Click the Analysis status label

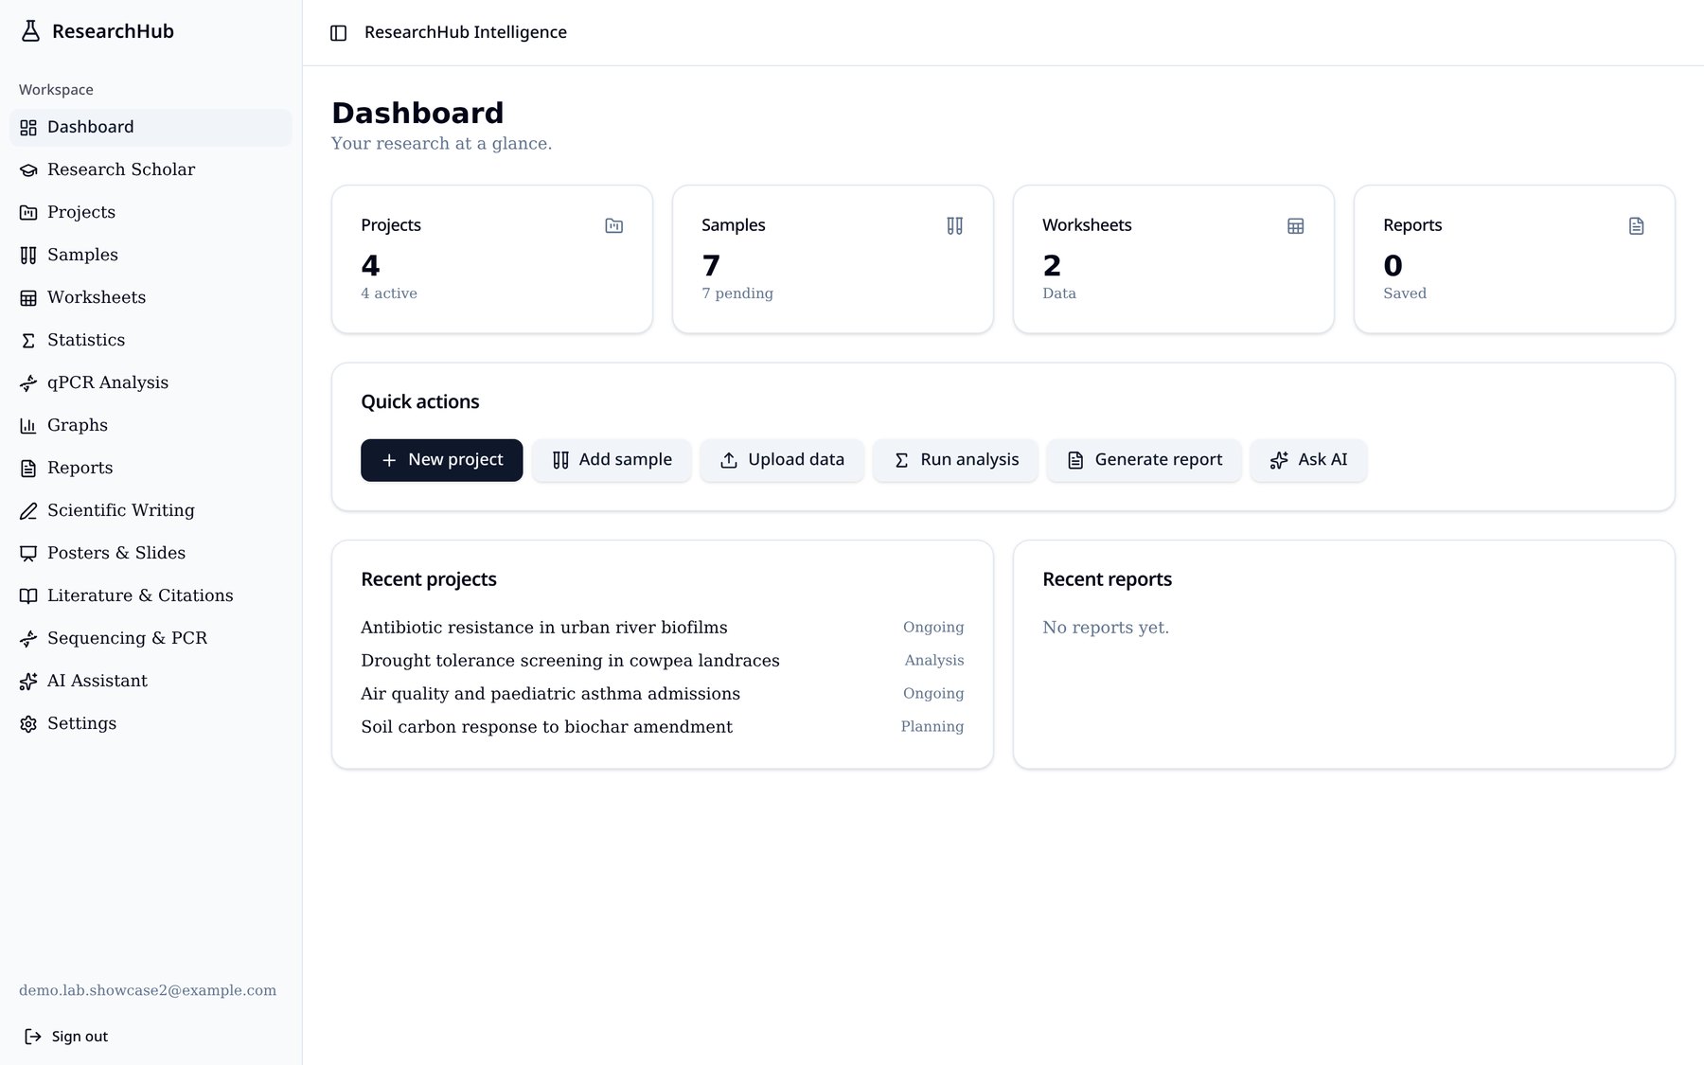click(934, 661)
